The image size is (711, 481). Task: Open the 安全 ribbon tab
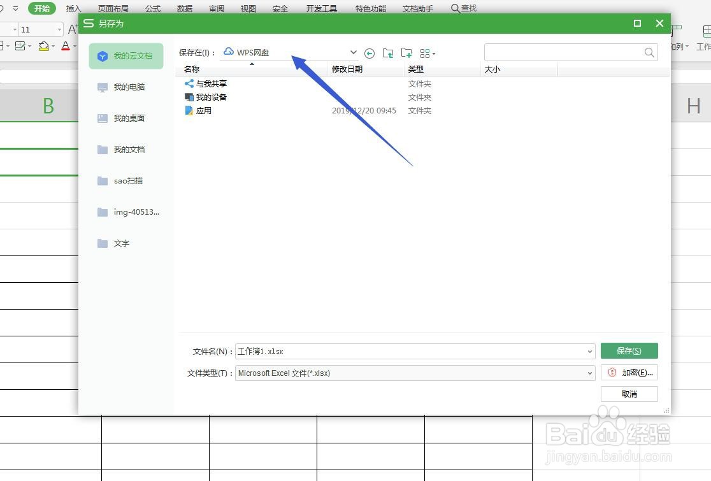[280, 8]
